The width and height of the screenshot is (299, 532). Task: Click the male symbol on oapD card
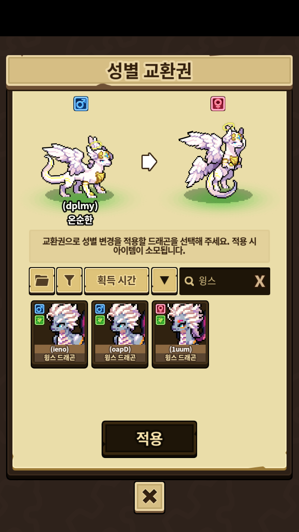pyautogui.click(x=100, y=309)
